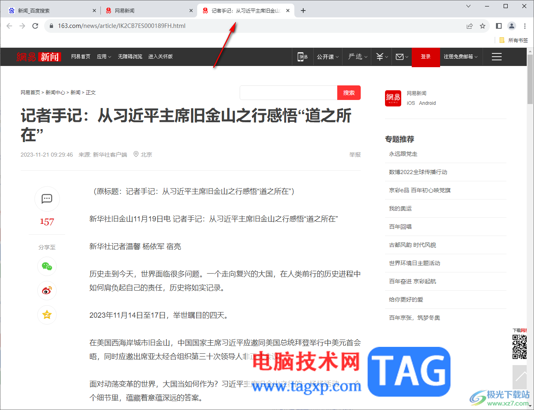Expand the 公开课 dropdown menu
This screenshot has width=534, height=410.
[328, 57]
